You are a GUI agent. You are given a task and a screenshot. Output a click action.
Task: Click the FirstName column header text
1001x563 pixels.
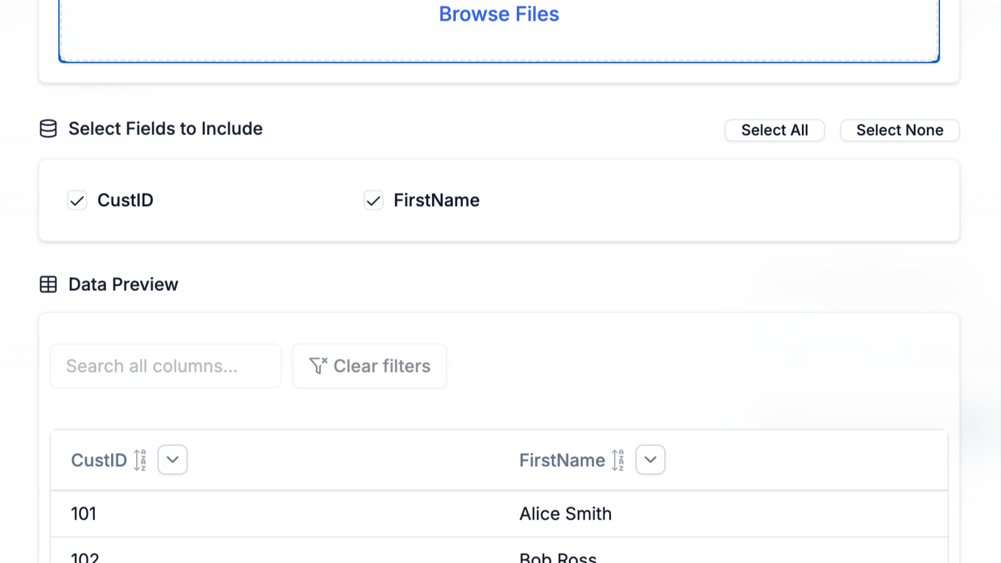(x=562, y=460)
